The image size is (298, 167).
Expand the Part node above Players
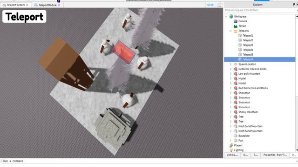click(x=230, y=141)
